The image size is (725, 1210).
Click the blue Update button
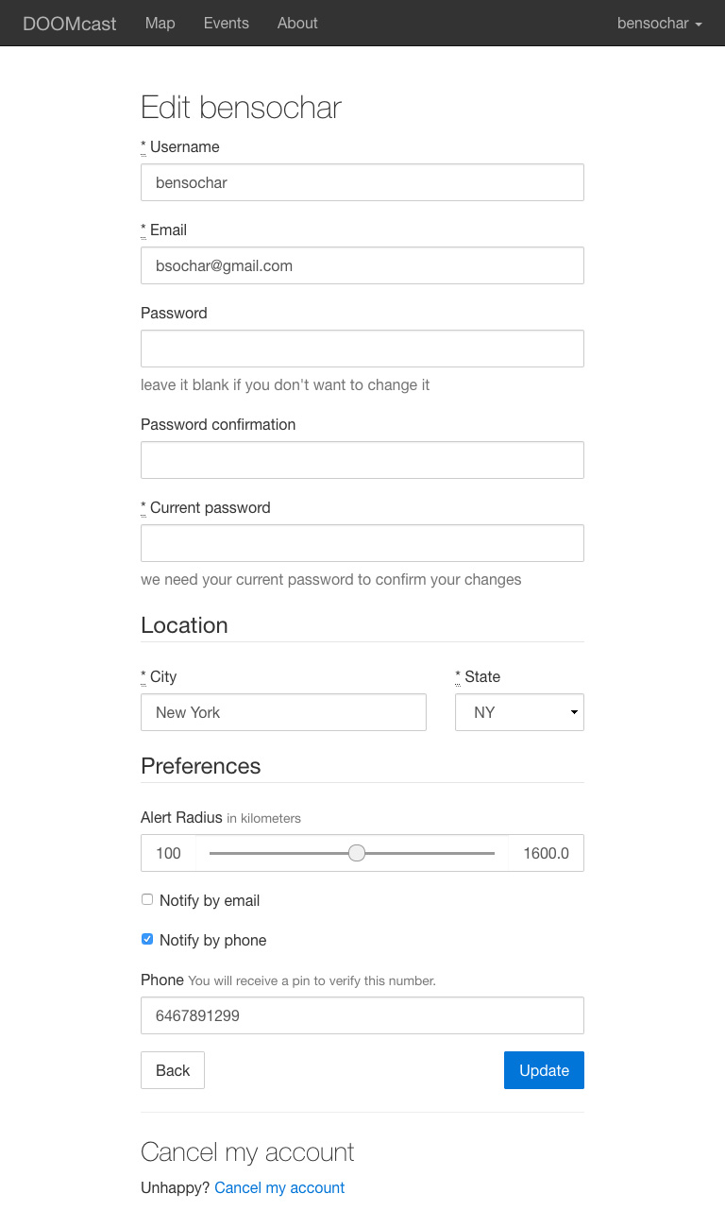coord(544,1070)
